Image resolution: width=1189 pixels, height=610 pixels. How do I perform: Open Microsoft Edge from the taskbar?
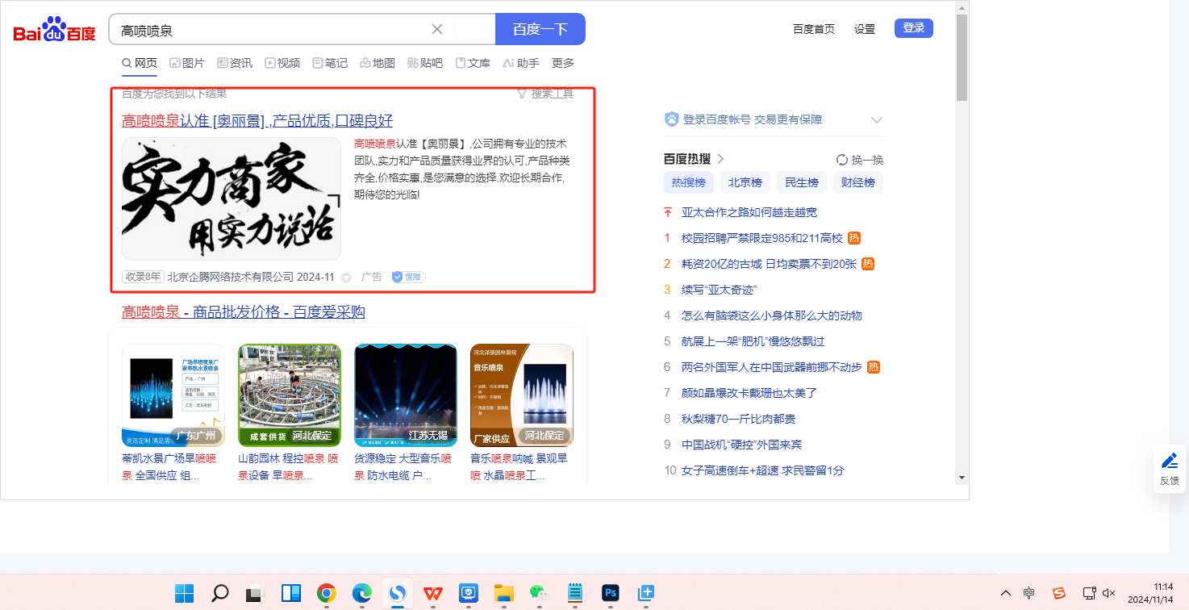click(x=362, y=593)
